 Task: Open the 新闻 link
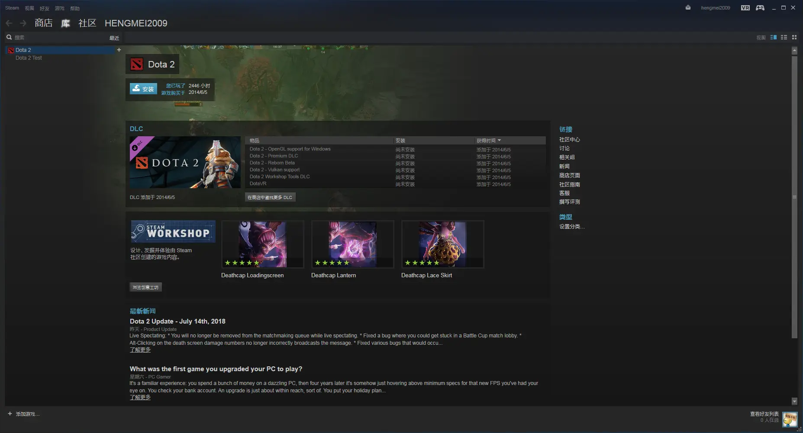coord(564,167)
